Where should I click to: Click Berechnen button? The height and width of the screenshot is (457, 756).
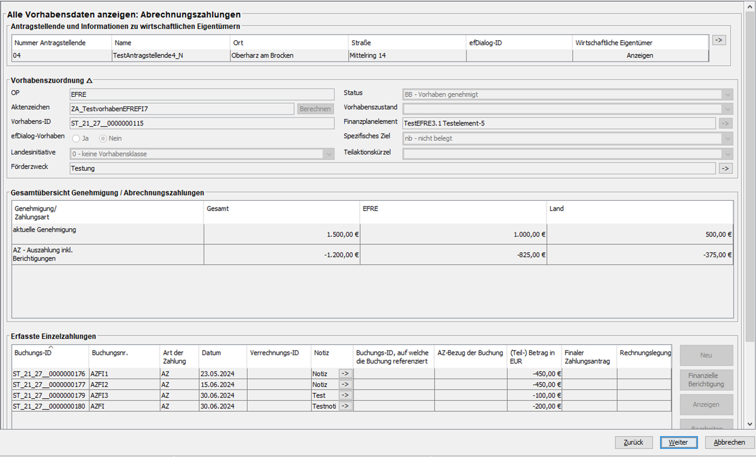[x=315, y=109]
